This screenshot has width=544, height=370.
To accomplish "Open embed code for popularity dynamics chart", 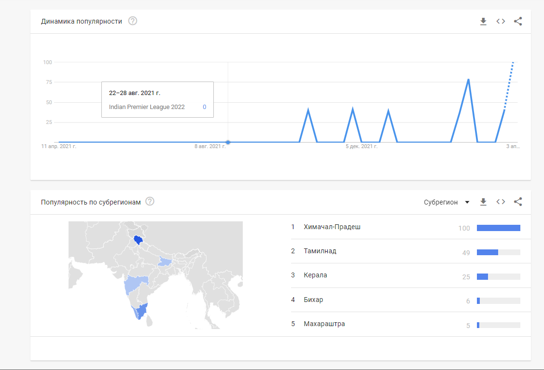I will point(500,22).
